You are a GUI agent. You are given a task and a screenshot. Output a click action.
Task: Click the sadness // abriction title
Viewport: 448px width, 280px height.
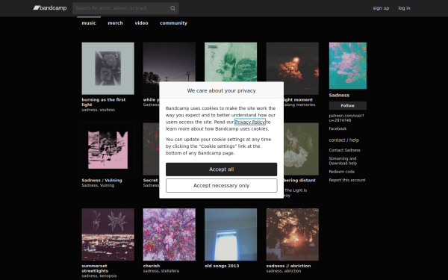288,266
